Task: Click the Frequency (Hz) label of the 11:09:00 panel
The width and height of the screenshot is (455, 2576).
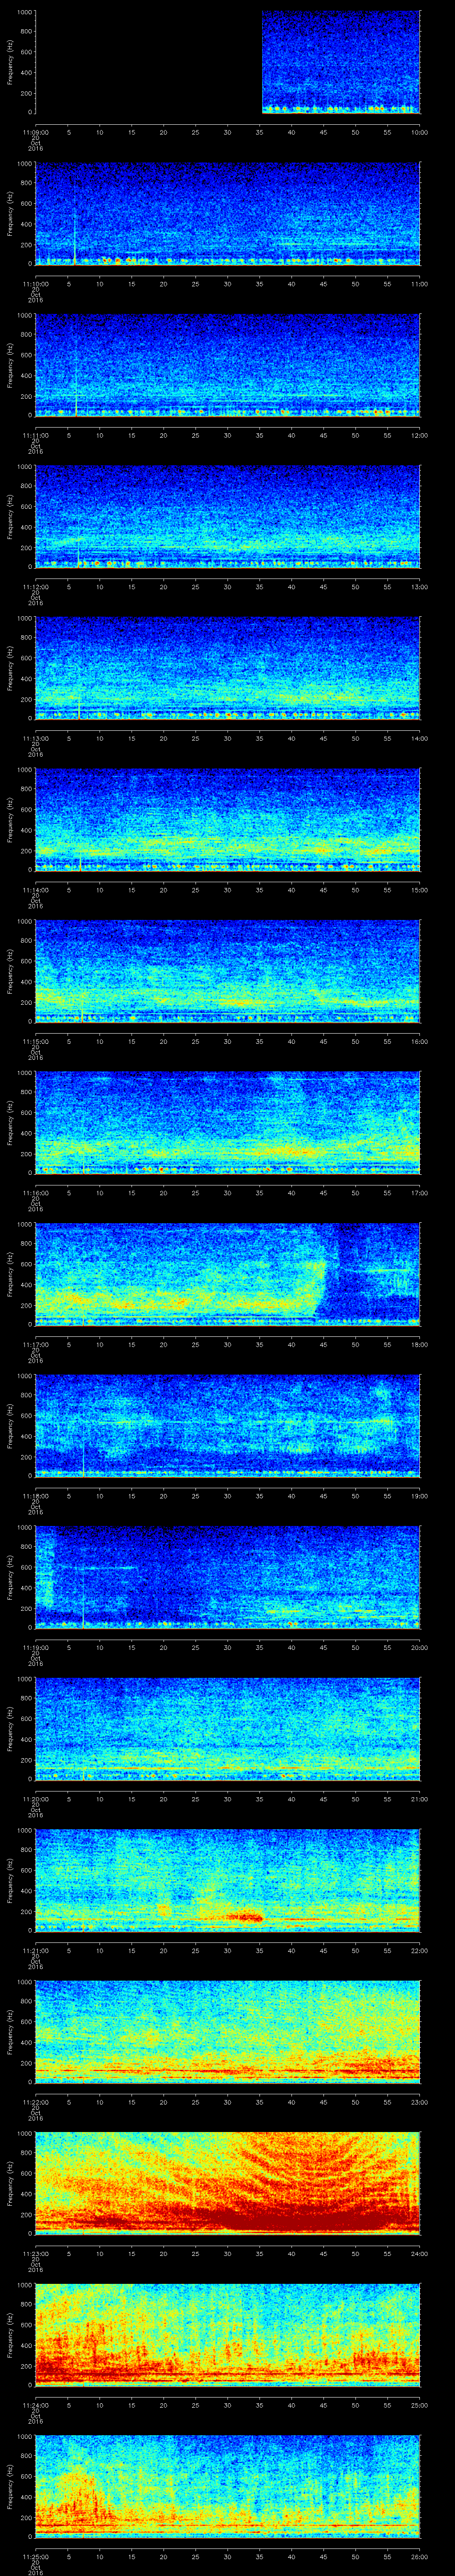Action: (10, 63)
